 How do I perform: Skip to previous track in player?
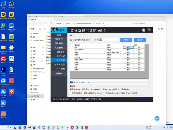(x=77, y=82)
